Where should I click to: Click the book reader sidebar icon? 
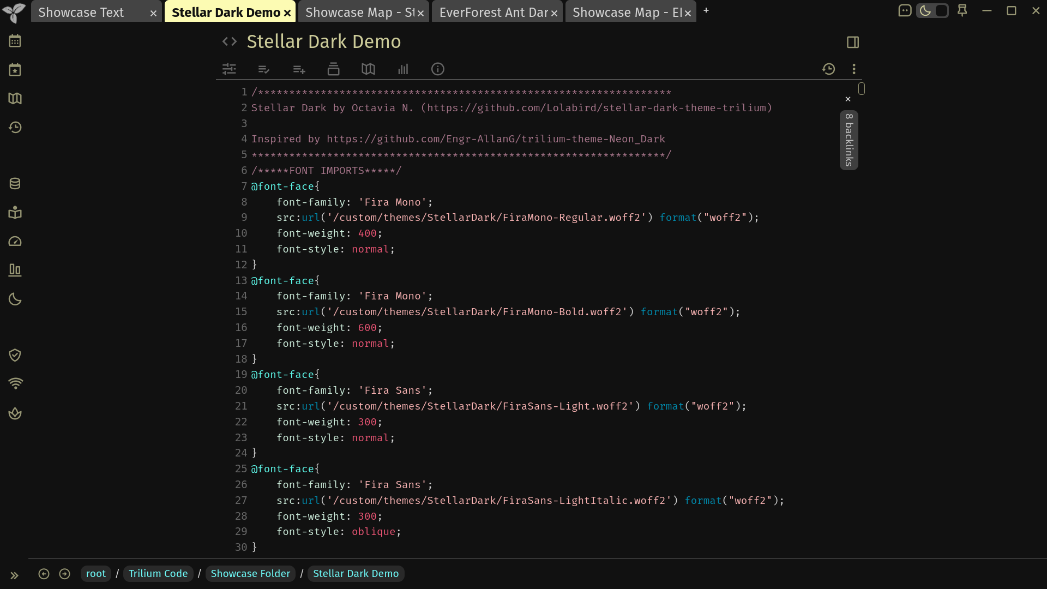(15, 213)
